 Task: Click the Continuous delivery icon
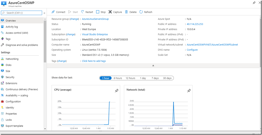tap(2, 89)
